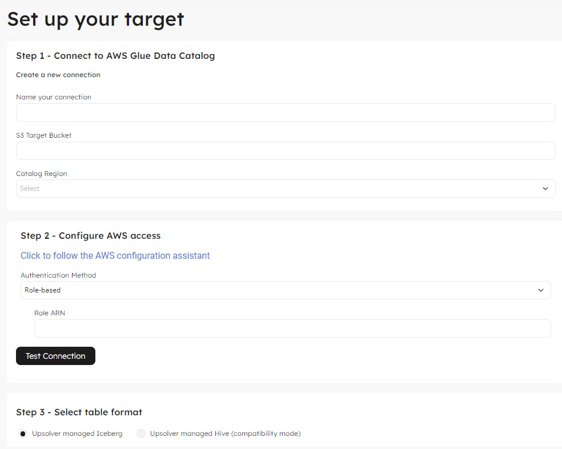Image resolution: width=562 pixels, height=449 pixels.
Task: Select the Upsolver managed Iceberg radio button
Action: point(23,434)
